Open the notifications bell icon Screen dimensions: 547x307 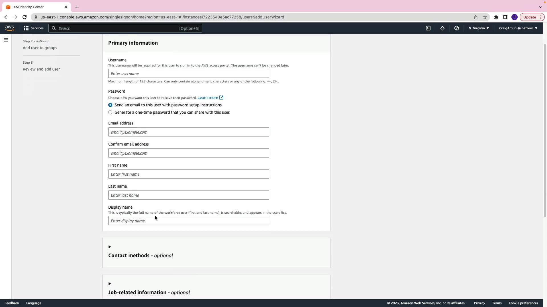(x=442, y=28)
